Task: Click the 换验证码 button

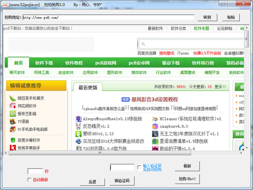Action: point(122,181)
